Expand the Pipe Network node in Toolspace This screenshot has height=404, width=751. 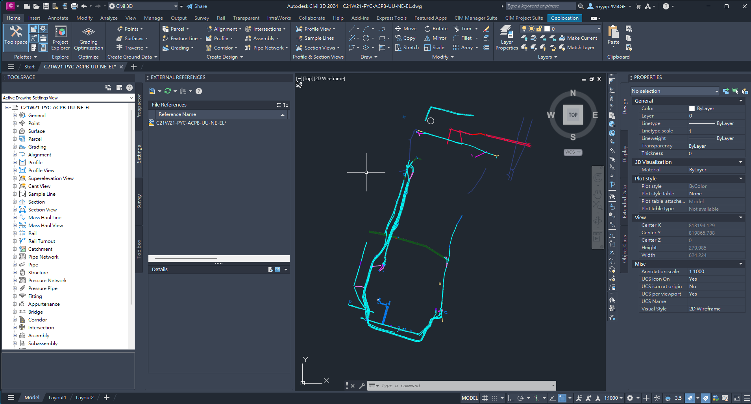(x=15, y=257)
